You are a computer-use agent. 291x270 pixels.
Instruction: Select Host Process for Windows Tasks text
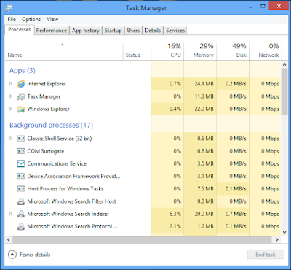click(x=65, y=189)
